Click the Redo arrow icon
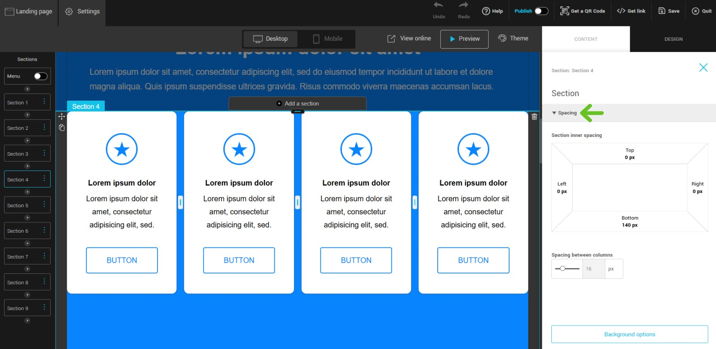Image resolution: width=716 pixels, height=349 pixels. [x=464, y=5]
